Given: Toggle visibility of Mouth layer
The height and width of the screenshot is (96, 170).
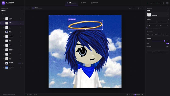Looking at the screenshot, I should pyautogui.click(x=4, y=45).
